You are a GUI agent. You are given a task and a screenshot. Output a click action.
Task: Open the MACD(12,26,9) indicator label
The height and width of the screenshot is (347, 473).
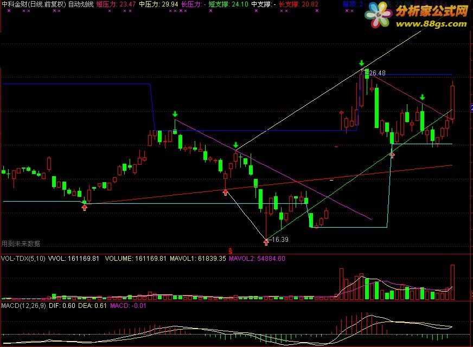tap(23, 306)
